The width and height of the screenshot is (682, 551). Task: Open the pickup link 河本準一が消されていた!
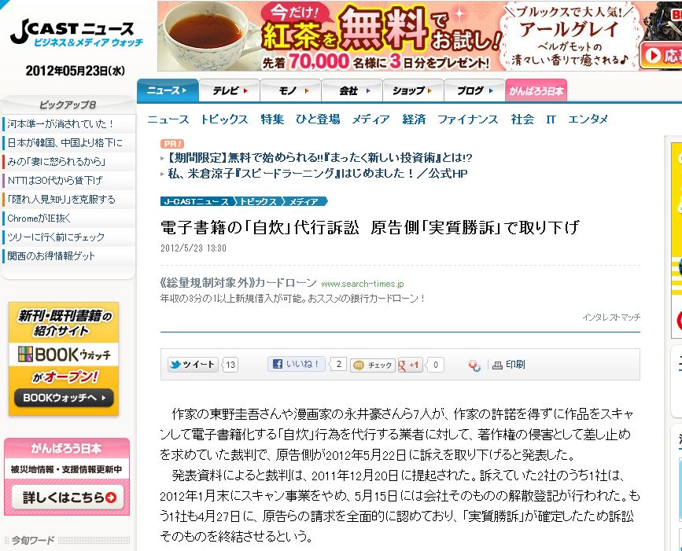coord(61,124)
